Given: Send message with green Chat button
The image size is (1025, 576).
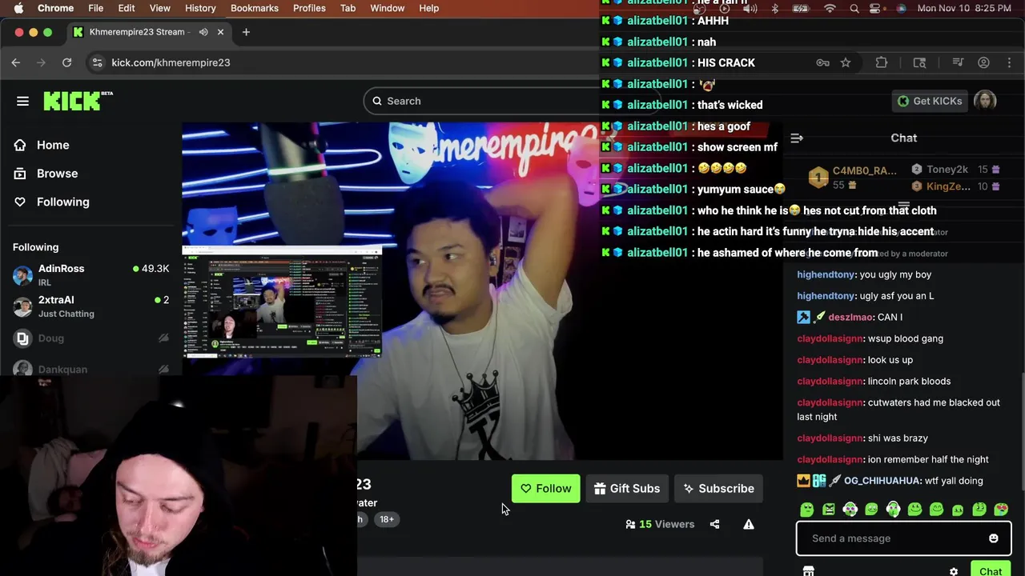Looking at the screenshot, I should 991,570.
